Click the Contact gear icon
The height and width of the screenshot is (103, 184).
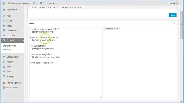tap(4, 40)
